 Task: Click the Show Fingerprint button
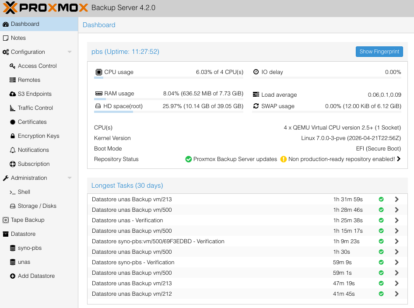pyautogui.click(x=379, y=52)
